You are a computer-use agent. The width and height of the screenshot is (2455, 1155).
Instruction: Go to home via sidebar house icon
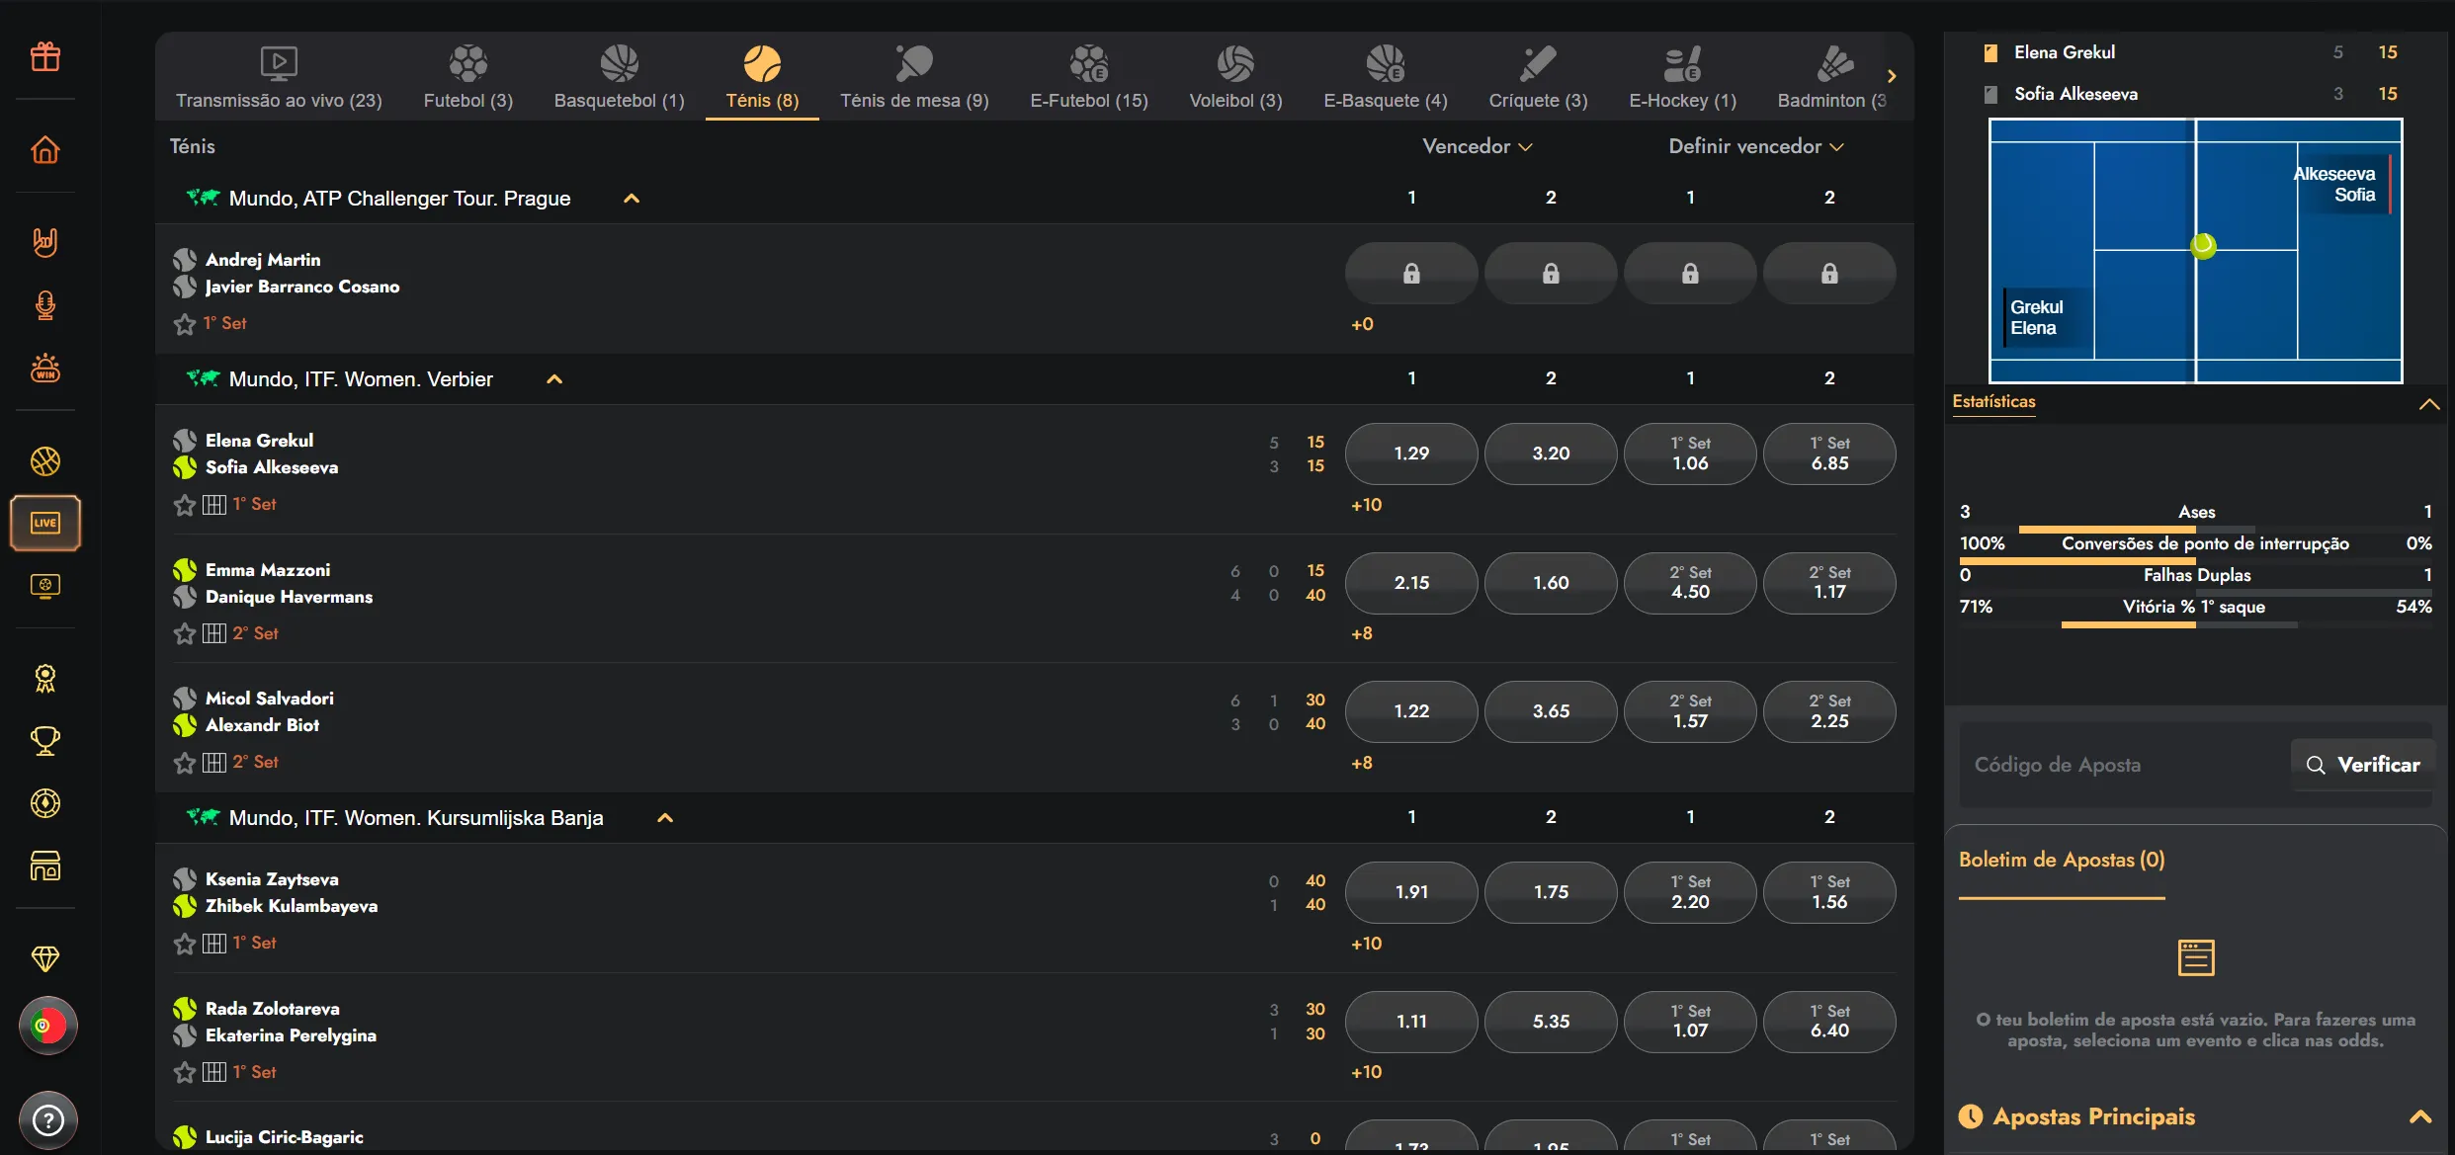pos(45,150)
